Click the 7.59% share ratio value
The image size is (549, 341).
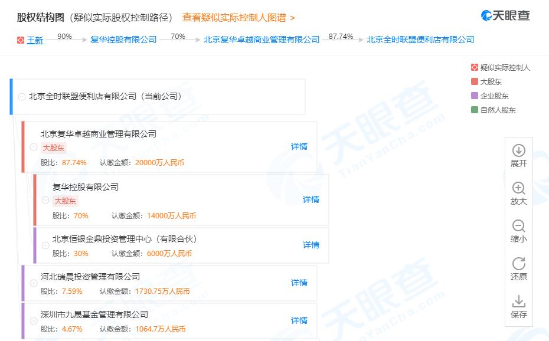pos(72,291)
